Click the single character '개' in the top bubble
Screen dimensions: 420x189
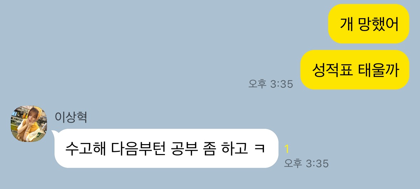click(346, 24)
